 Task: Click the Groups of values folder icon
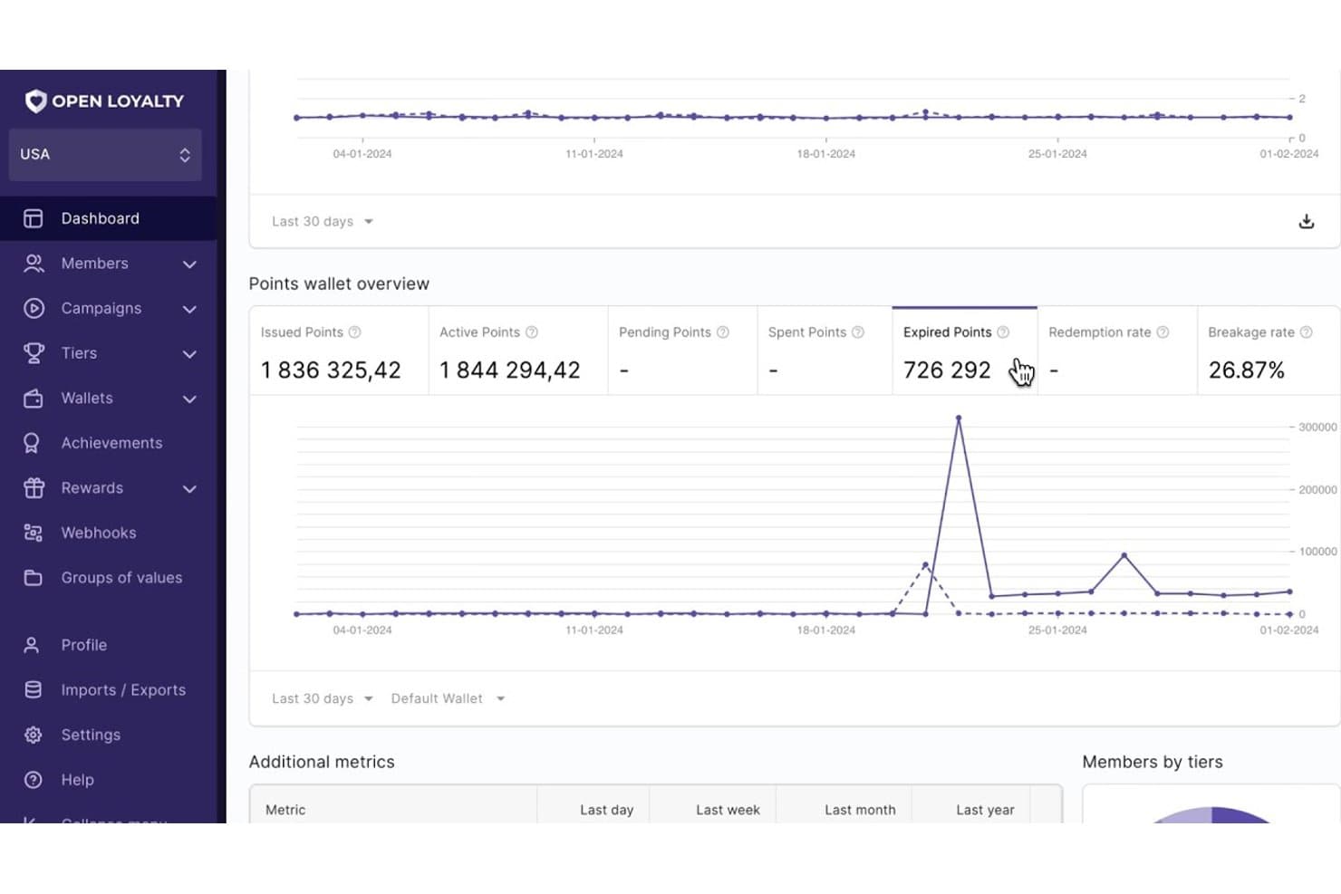coord(34,578)
